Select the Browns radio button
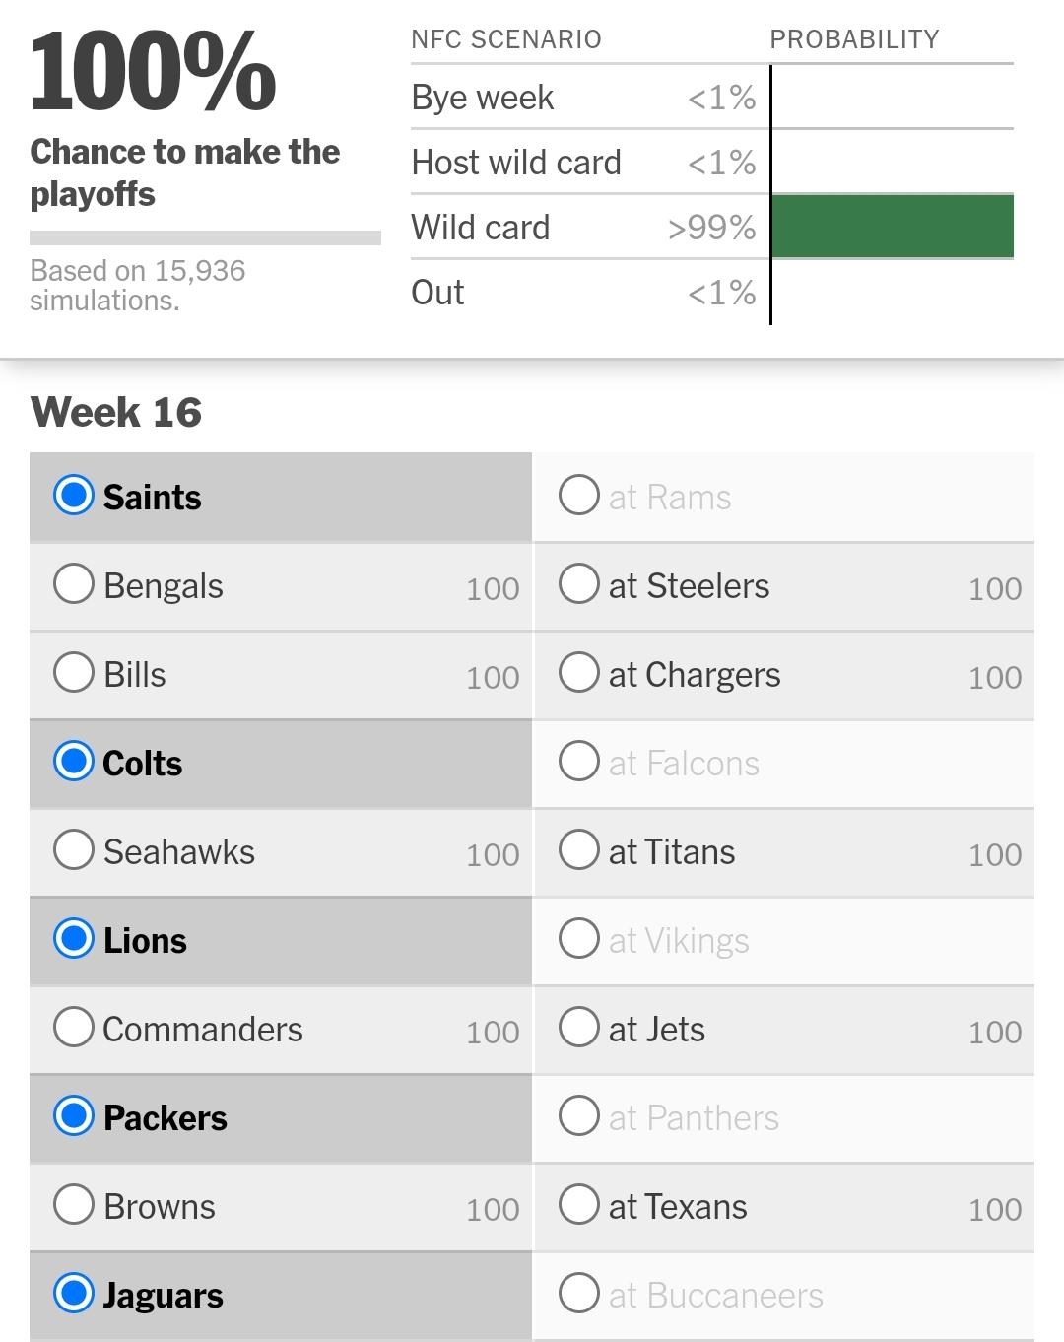The image size is (1064, 1342). 74,1205
